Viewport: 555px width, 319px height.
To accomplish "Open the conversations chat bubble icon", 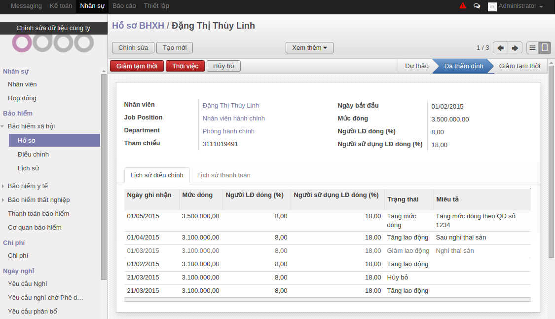I will [477, 6].
